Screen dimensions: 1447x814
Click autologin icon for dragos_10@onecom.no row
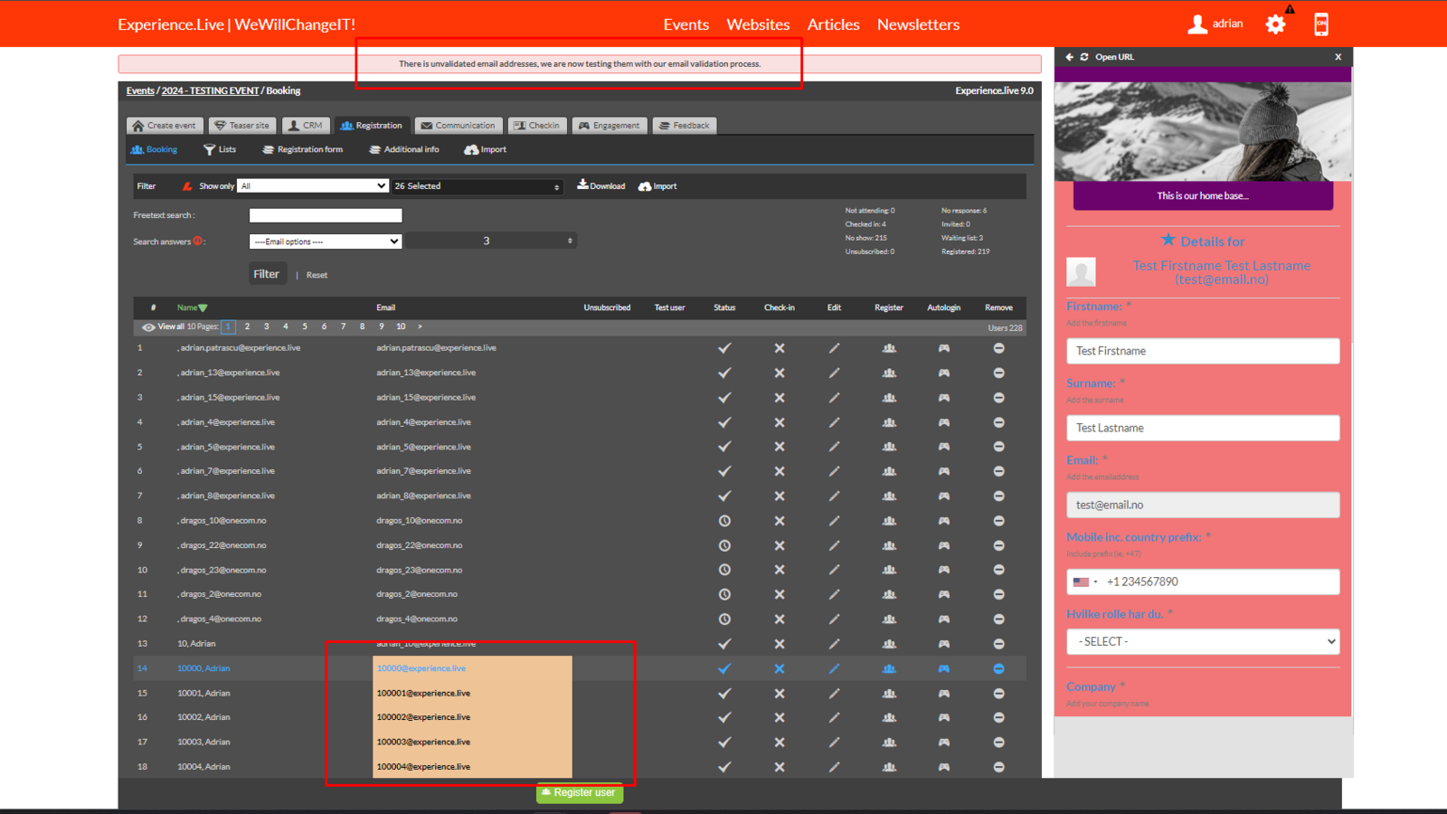tap(943, 521)
